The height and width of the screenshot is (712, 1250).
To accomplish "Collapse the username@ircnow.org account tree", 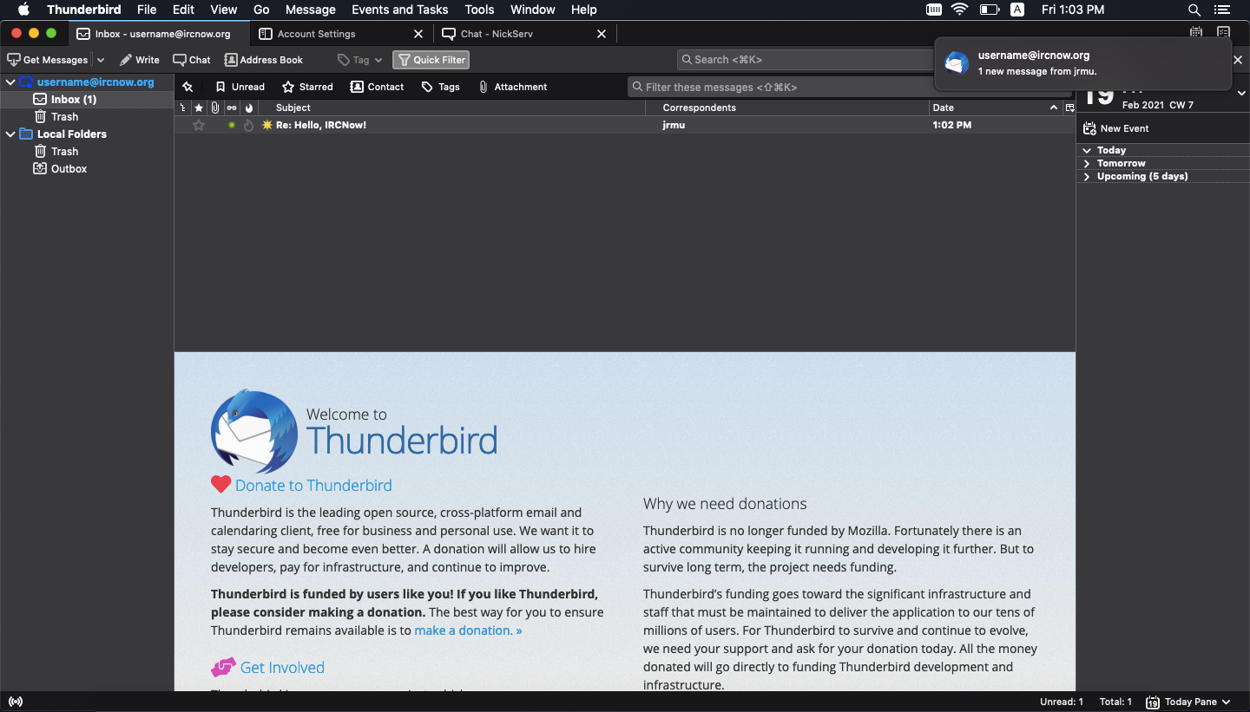I will point(10,82).
